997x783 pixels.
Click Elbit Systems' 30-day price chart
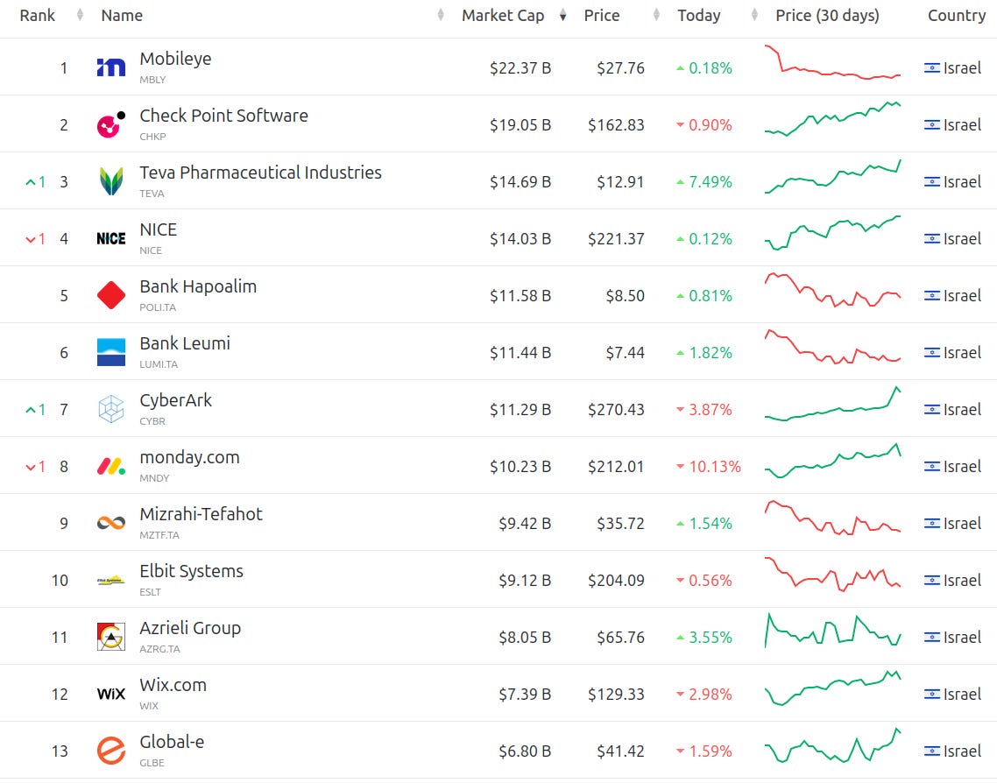[x=832, y=574]
